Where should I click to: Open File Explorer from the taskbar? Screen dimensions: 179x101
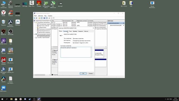(11, 99)
